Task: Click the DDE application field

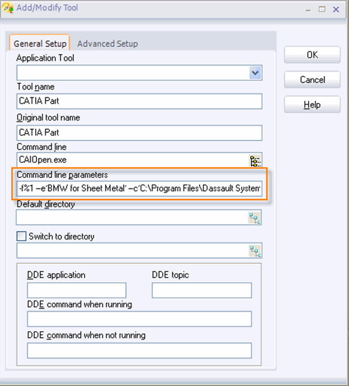Action: point(77,290)
